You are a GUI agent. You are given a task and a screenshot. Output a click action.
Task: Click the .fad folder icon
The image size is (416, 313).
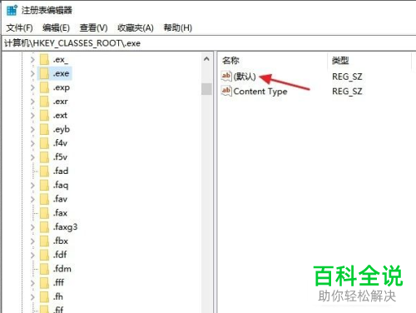pyautogui.click(x=44, y=171)
